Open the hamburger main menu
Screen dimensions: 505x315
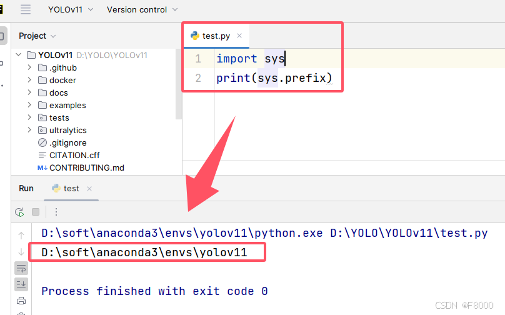point(26,9)
